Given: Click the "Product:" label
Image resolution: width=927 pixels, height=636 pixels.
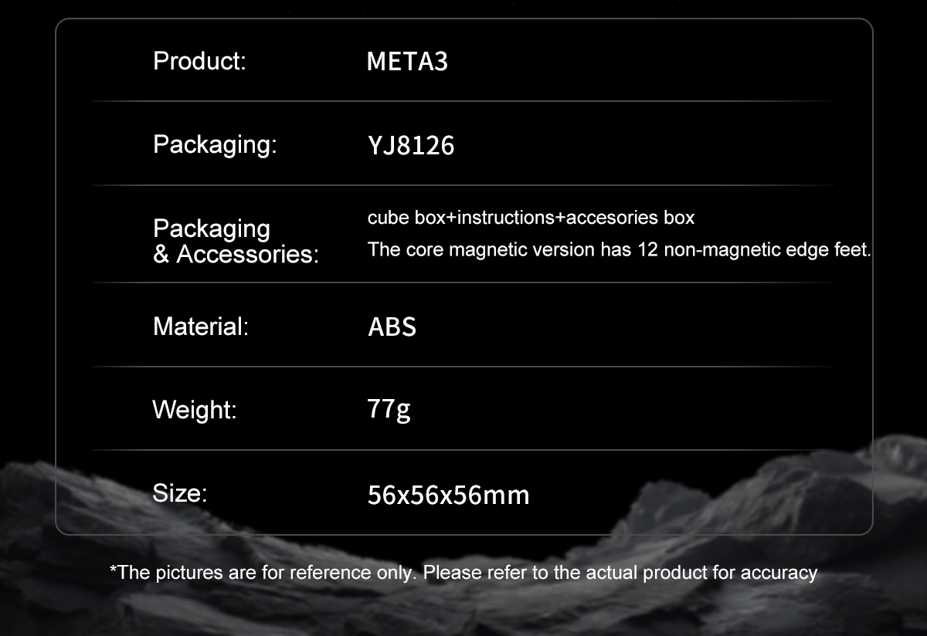Looking at the screenshot, I should pos(199,61).
